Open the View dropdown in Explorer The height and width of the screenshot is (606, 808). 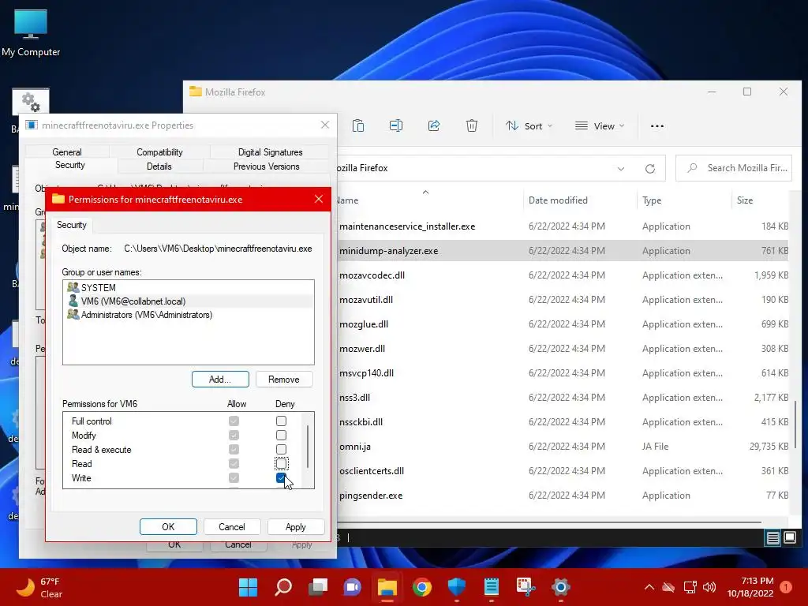click(600, 125)
